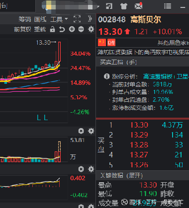Click the fullscreen expand chart icon
The image size is (189, 208).
pos(77,19)
